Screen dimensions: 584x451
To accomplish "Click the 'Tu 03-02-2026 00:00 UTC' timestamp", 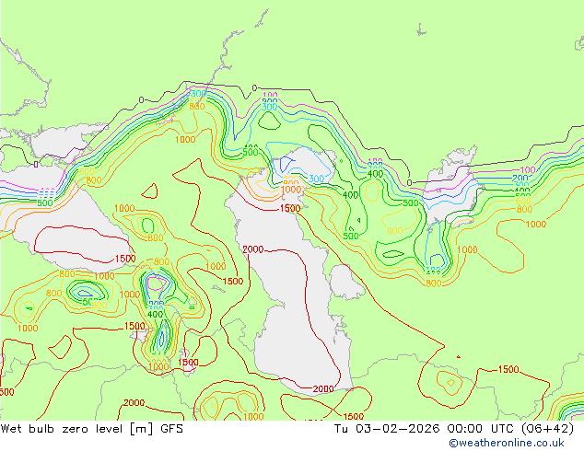I will click(x=425, y=429).
